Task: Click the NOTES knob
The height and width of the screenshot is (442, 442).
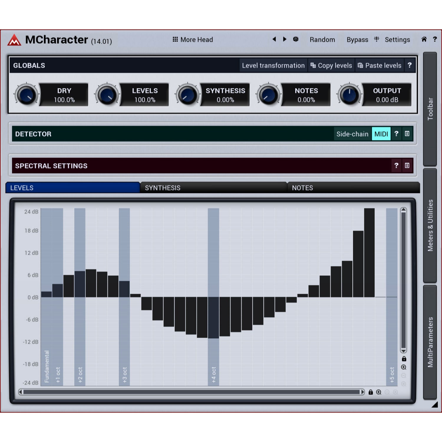Action: [x=268, y=95]
